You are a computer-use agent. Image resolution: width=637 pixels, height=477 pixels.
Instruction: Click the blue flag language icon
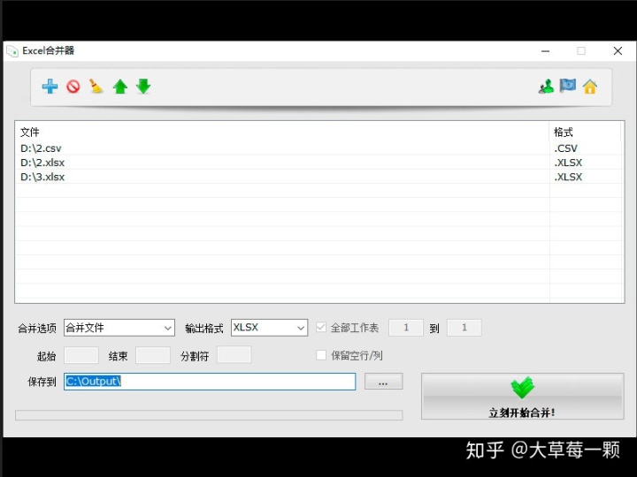pos(567,86)
